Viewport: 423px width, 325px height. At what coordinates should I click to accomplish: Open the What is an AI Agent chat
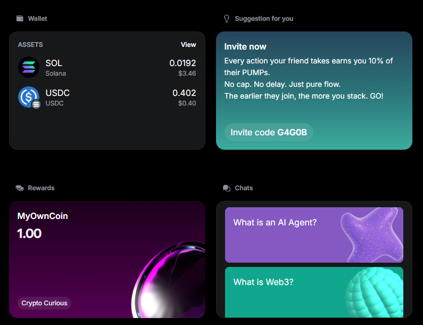point(314,235)
